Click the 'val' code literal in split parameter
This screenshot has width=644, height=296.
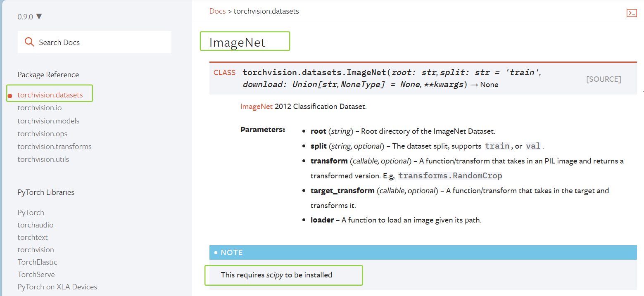pos(533,146)
